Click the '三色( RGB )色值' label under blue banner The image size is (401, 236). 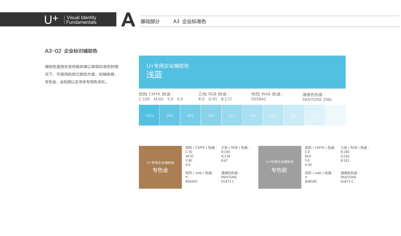click(x=214, y=94)
